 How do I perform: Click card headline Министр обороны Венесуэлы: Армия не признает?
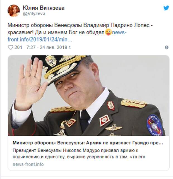[x=88, y=143]
